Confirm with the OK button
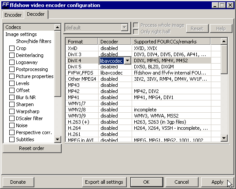Image resolution: width=236 pixels, height=189 pixels. point(147,182)
